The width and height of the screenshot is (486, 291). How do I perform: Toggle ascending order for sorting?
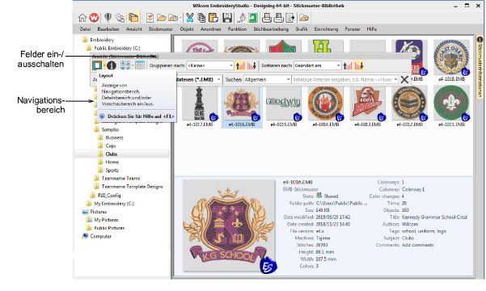pyautogui.click(x=348, y=65)
